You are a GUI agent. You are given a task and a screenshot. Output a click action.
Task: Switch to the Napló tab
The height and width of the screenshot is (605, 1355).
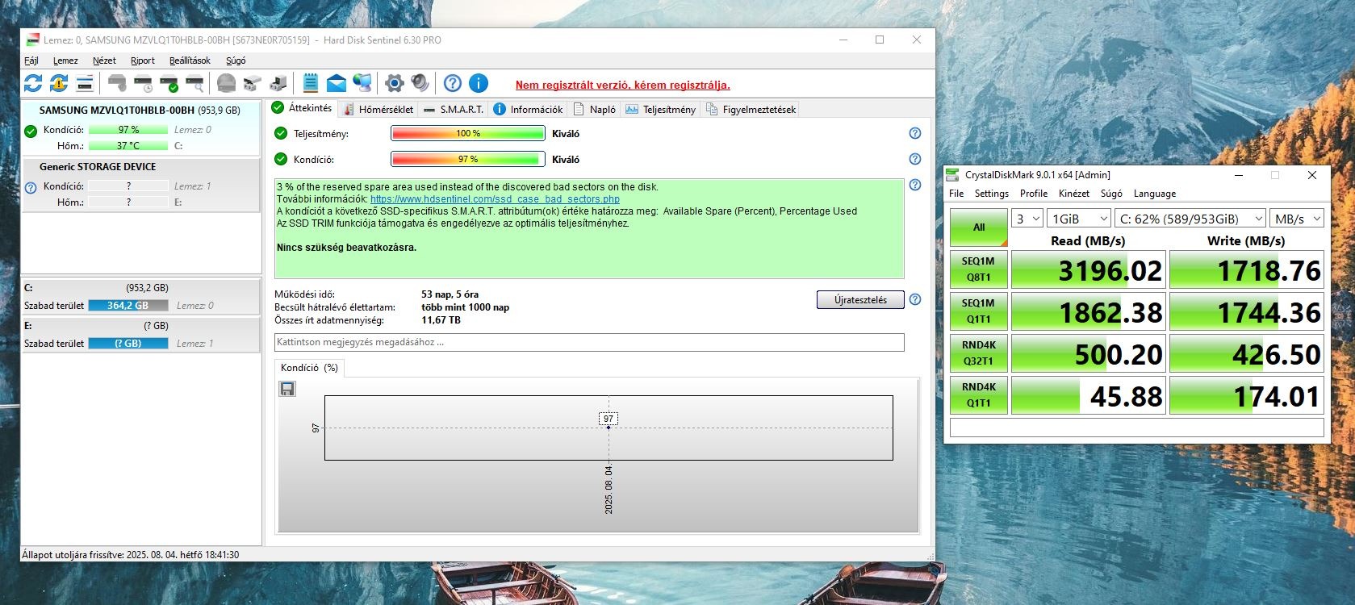pos(594,109)
